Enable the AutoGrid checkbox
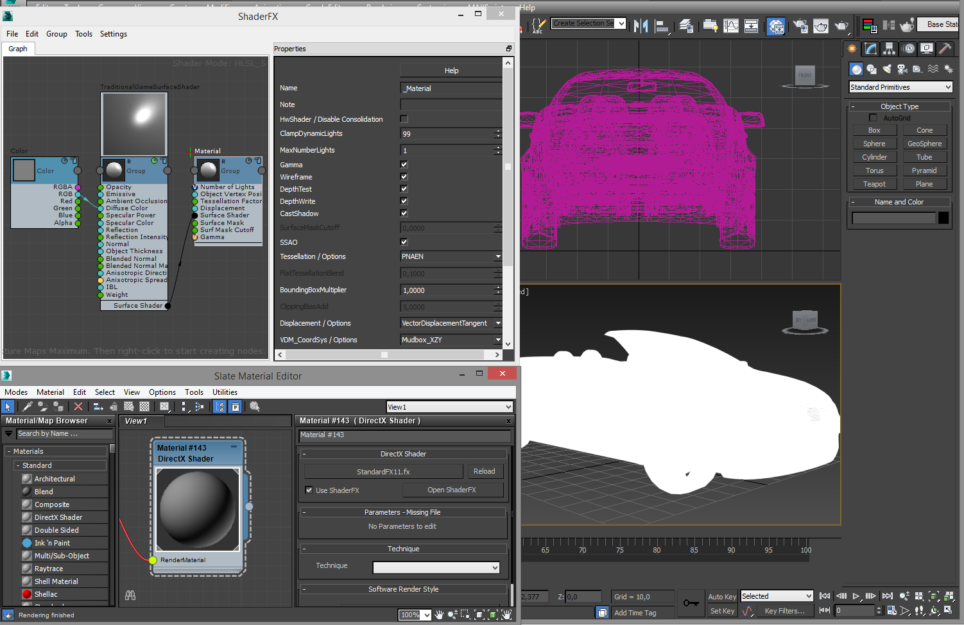 point(873,118)
